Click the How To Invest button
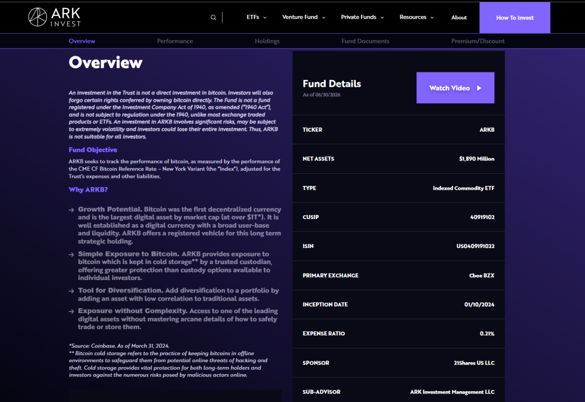Image resolution: width=585 pixels, height=402 pixels. (x=515, y=18)
